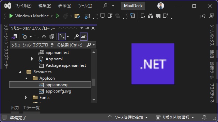Screen dimensions: 218x122
Task: Close the ソリューション エクスプローラー panel
Action: (93, 28)
